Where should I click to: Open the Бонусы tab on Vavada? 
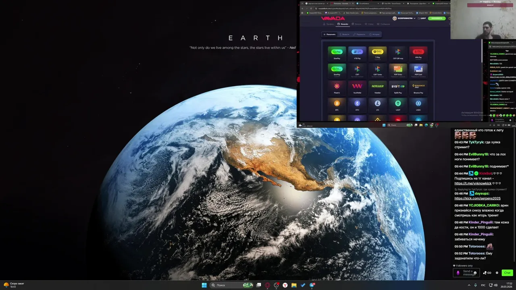[x=357, y=24]
